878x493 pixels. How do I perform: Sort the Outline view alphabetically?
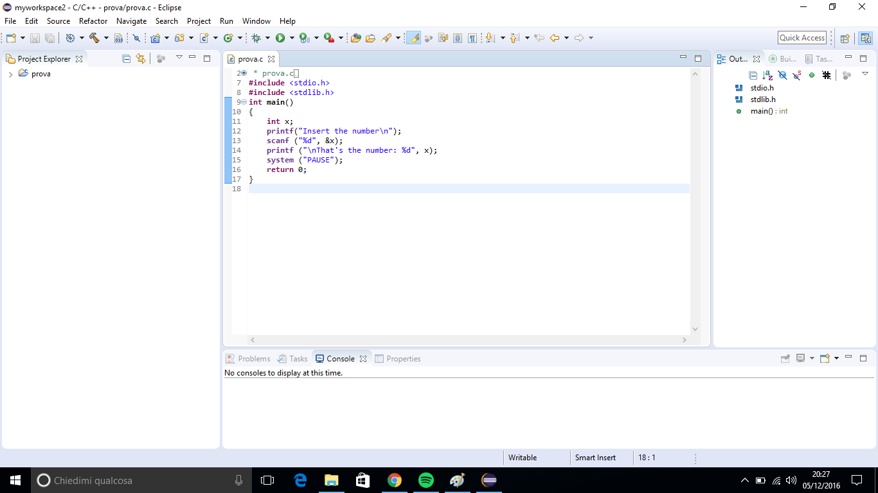coord(767,75)
